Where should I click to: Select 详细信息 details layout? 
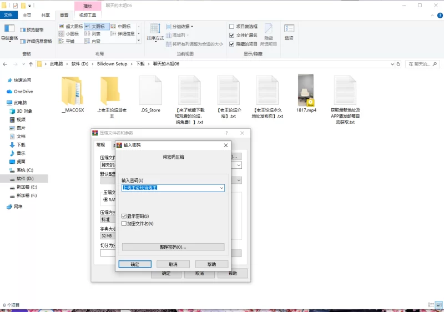pos(123,34)
